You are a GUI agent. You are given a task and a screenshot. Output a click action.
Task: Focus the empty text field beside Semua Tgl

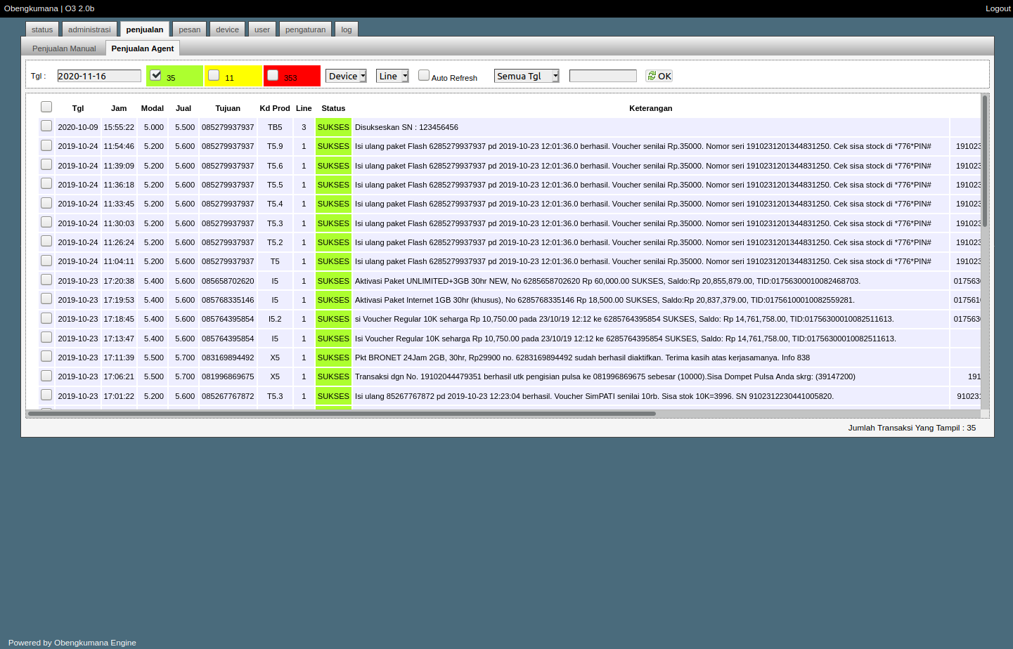click(x=602, y=76)
